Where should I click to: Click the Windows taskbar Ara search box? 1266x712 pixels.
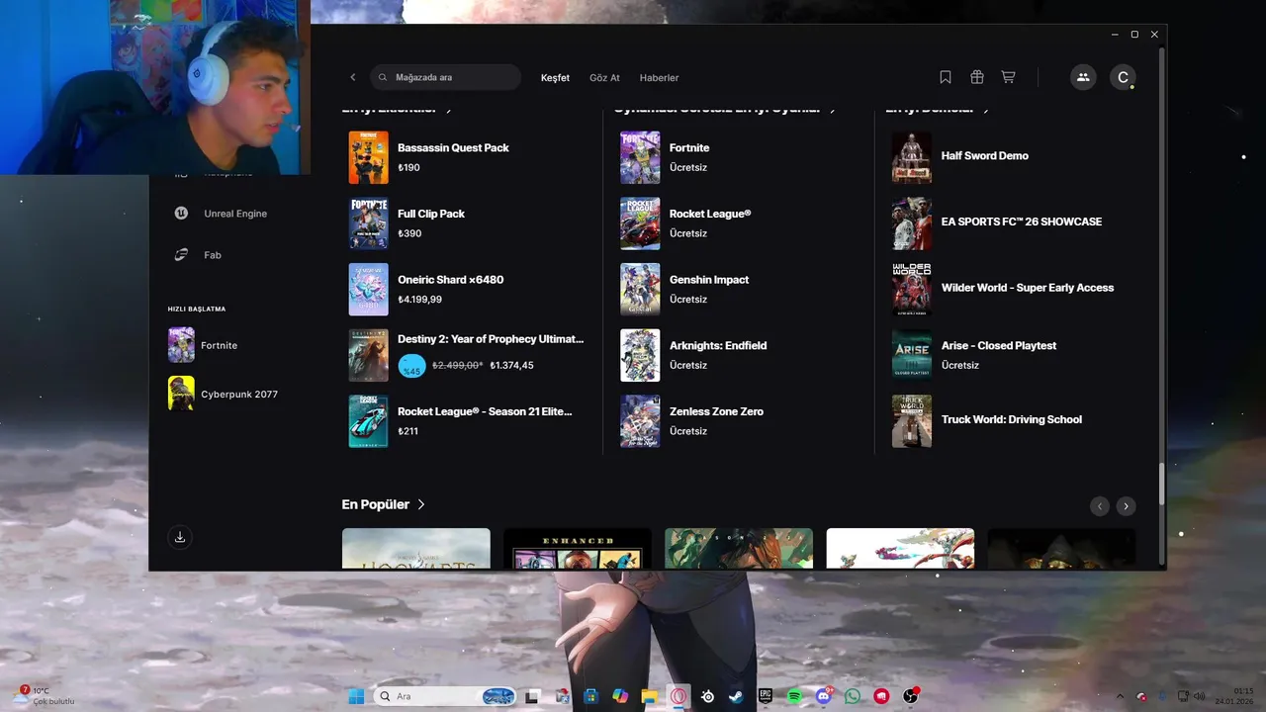coord(447,696)
